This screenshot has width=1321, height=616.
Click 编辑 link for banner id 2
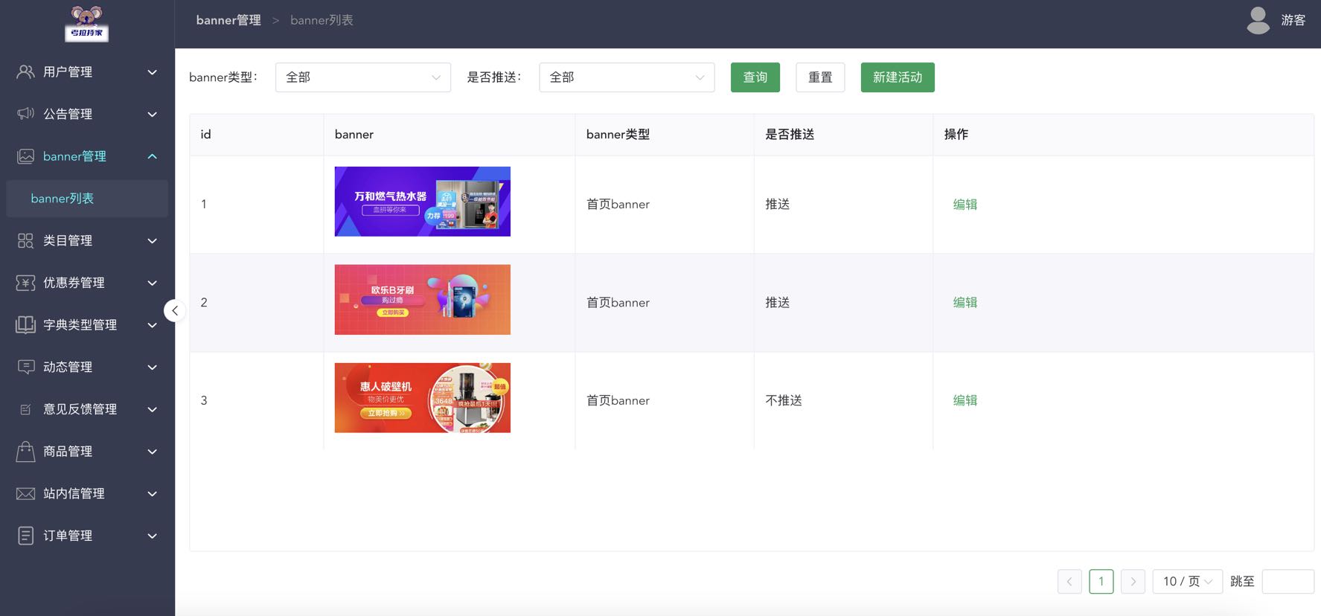tap(965, 303)
